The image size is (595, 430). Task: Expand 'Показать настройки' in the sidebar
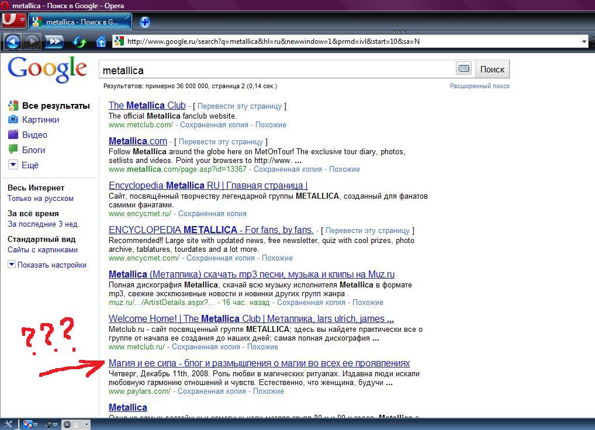pos(12,265)
